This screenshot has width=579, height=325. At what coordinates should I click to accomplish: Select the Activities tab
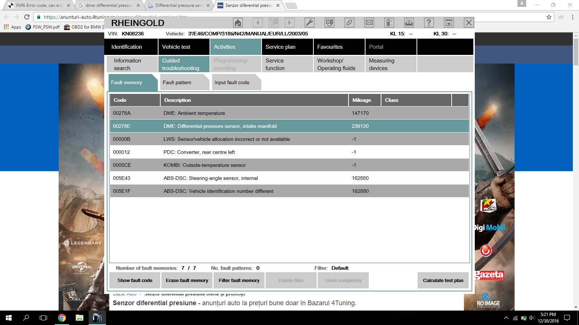(236, 47)
